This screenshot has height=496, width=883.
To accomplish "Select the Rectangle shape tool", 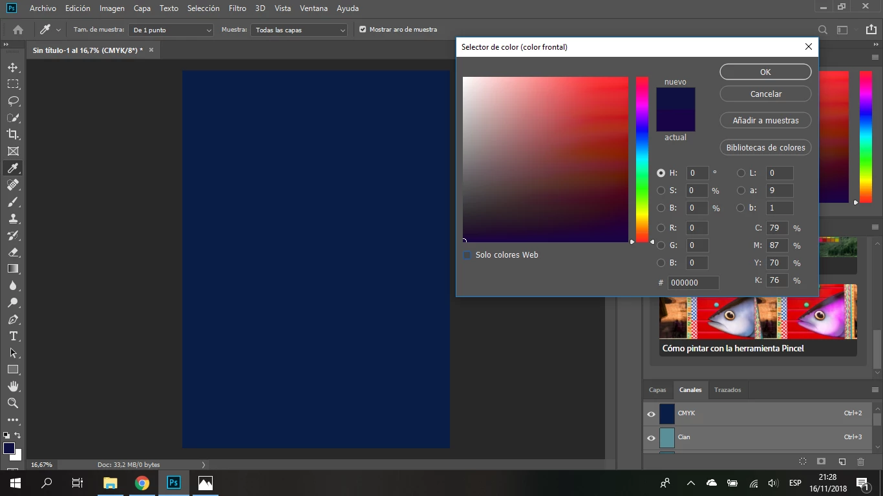I will pyautogui.click(x=13, y=369).
